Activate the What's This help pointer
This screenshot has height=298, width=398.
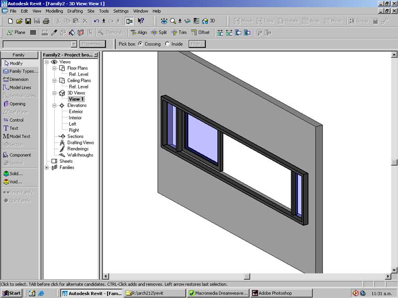pyautogui.click(x=141, y=21)
